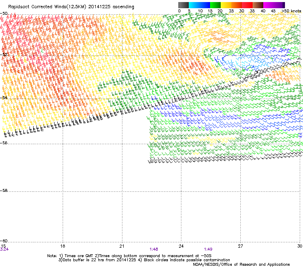303x267 pixels.
Task: Click the '-58' latitude axis label
Action: point(4,191)
